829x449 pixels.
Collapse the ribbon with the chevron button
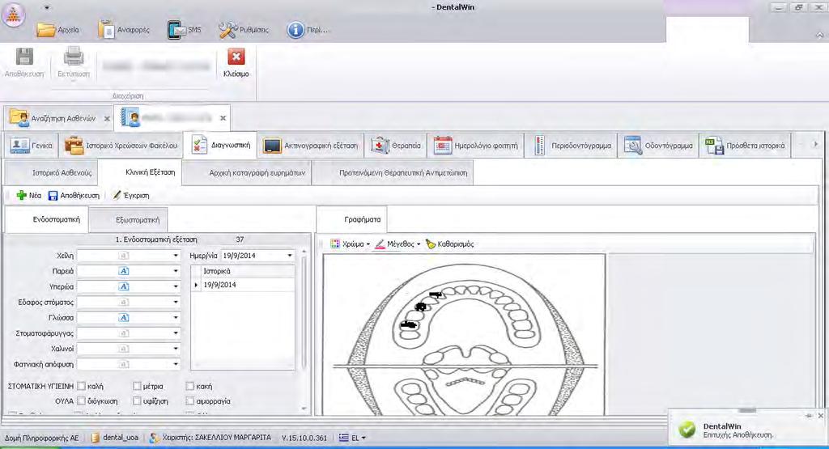[819, 36]
